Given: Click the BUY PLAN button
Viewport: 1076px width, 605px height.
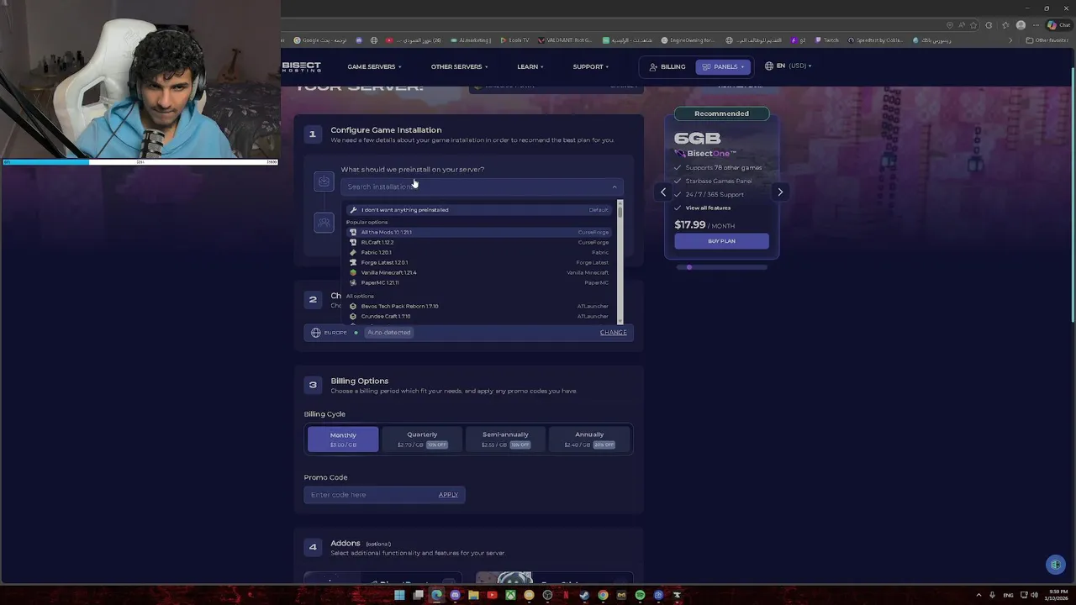Looking at the screenshot, I should [721, 241].
